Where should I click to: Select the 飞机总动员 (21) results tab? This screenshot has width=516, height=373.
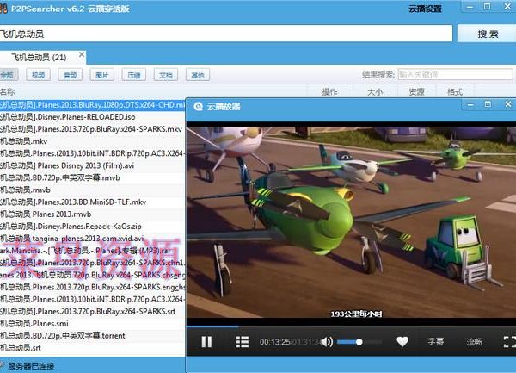pyautogui.click(x=39, y=58)
